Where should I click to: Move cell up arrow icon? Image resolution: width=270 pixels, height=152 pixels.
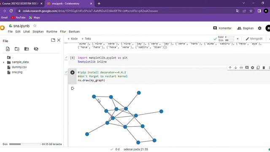click(230, 68)
